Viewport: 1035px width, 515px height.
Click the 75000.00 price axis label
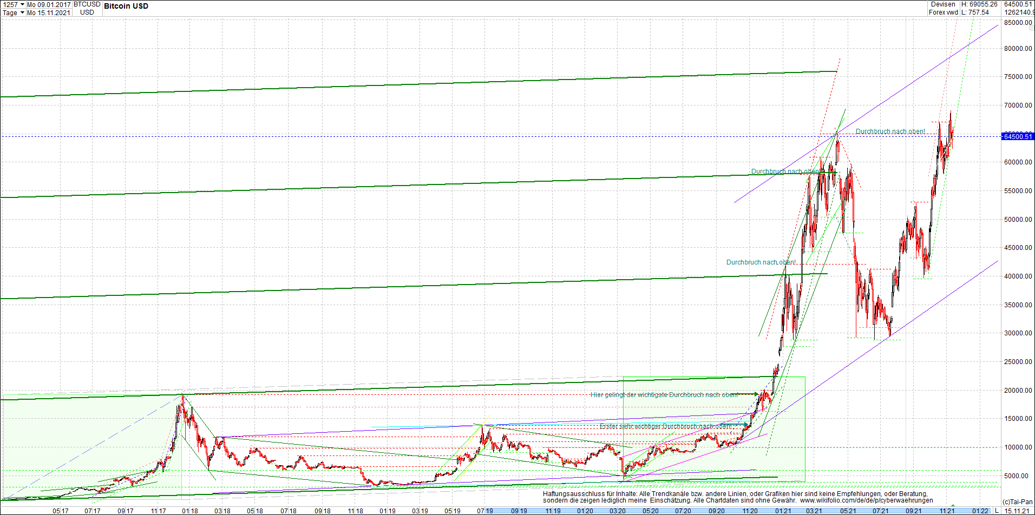1018,77
